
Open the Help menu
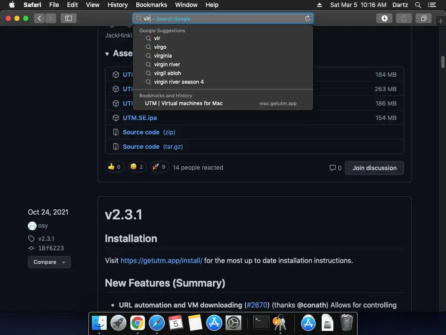click(x=212, y=5)
